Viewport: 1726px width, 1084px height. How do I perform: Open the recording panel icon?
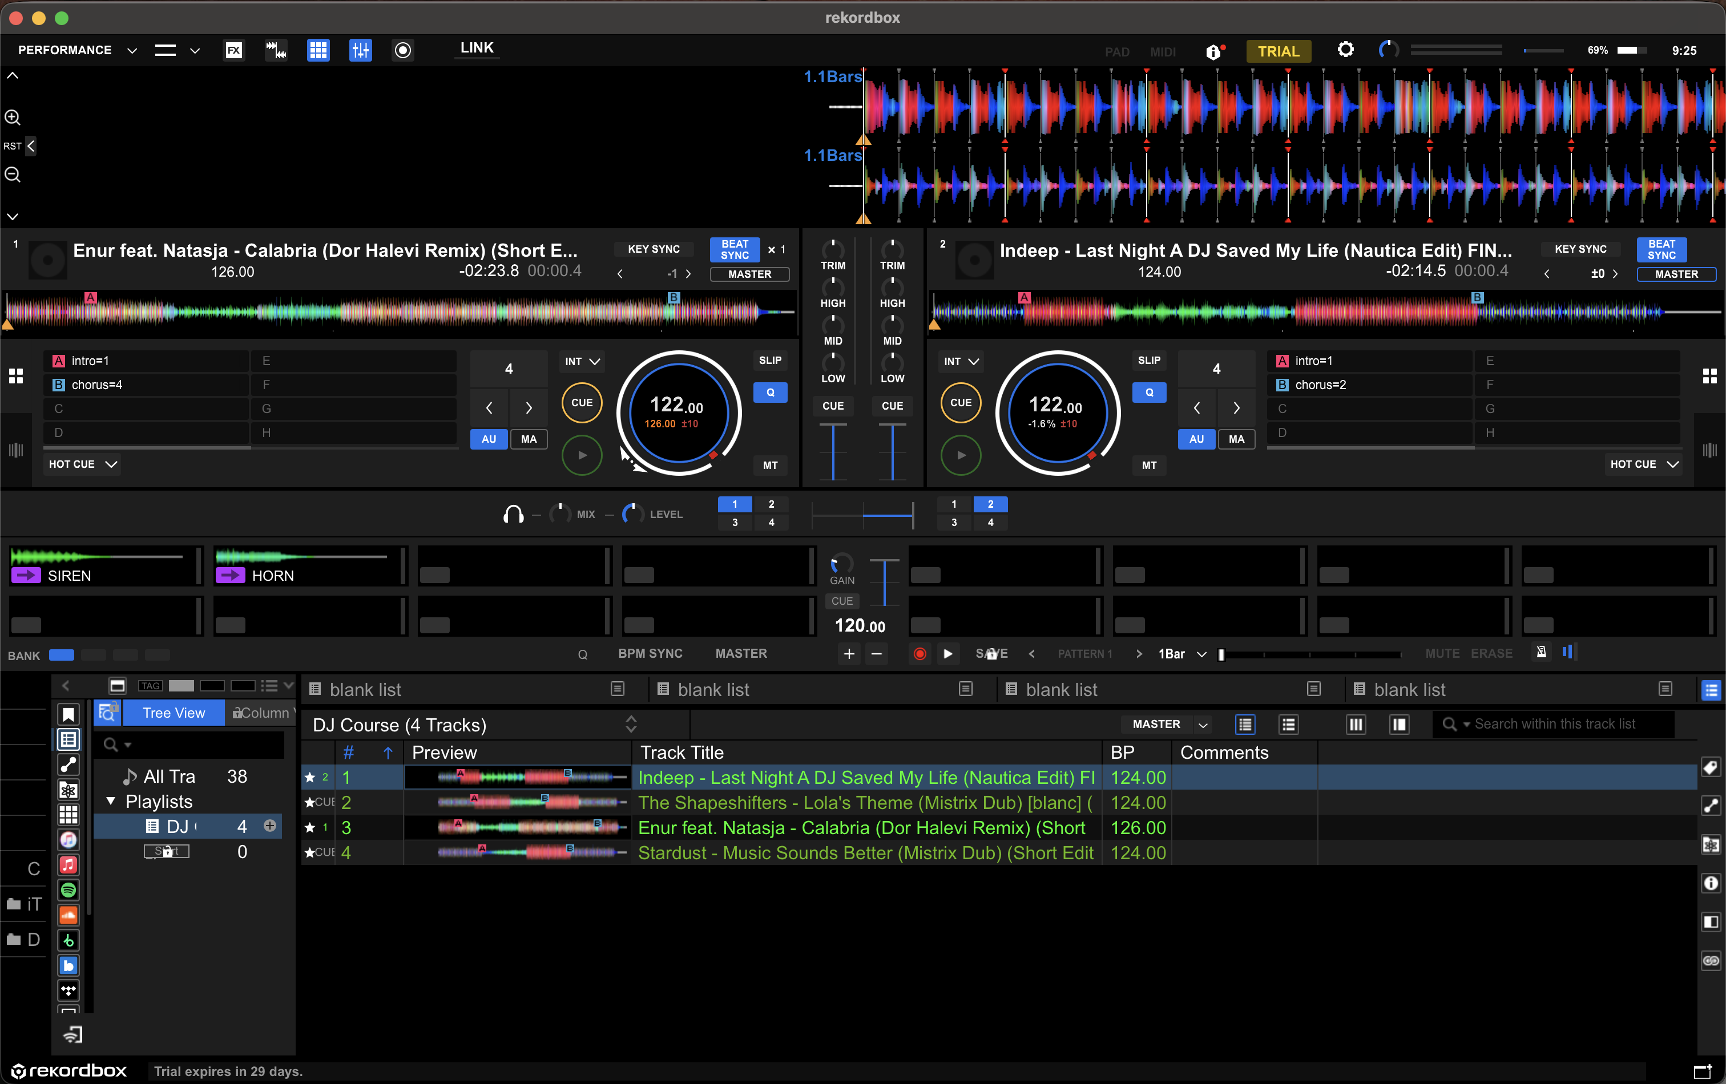pos(403,50)
